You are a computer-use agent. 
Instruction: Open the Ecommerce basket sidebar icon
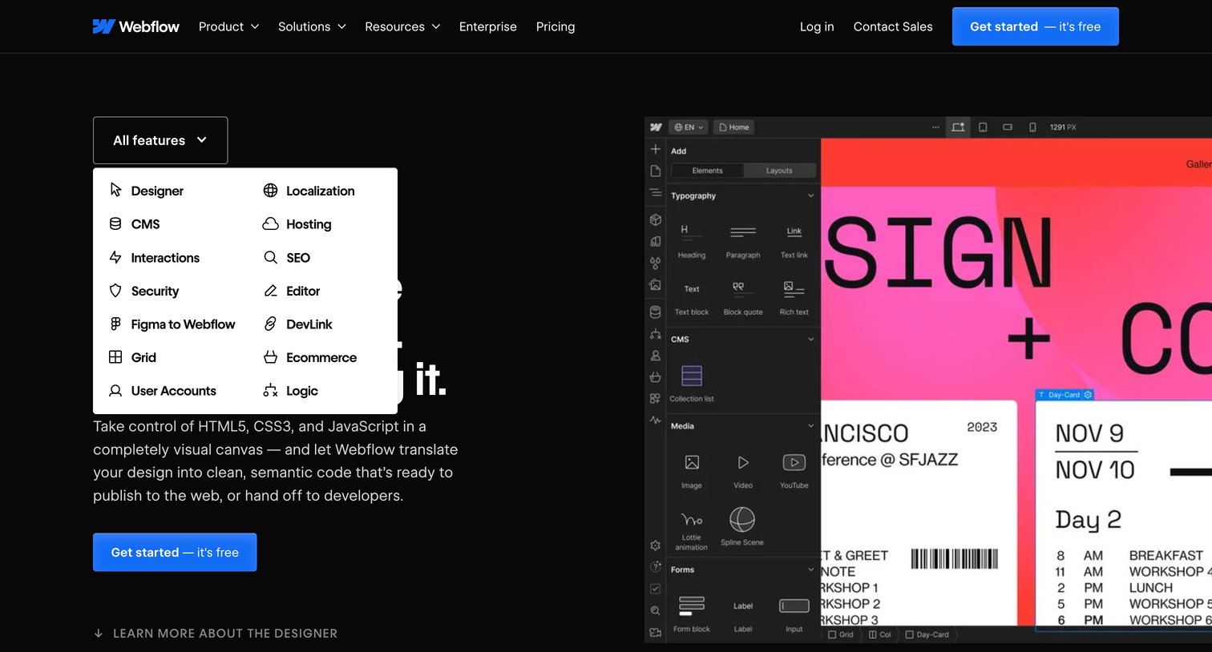coord(656,377)
